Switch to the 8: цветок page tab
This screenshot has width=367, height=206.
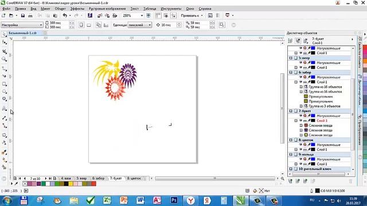click(134, 178)
